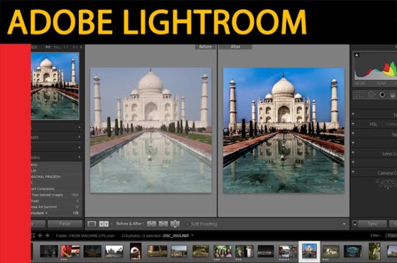Click the Paste button
This screenshot has height=263, width=397.
[65, 224]
